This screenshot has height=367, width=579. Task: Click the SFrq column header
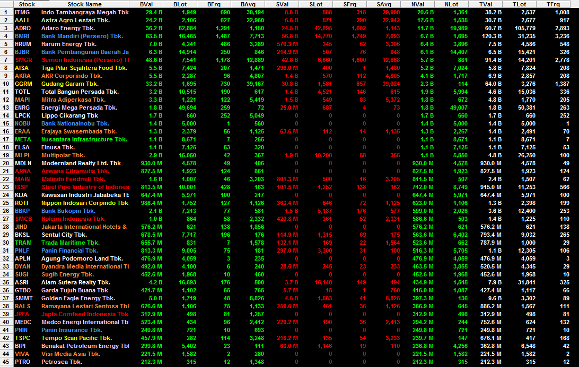[350, 4]
